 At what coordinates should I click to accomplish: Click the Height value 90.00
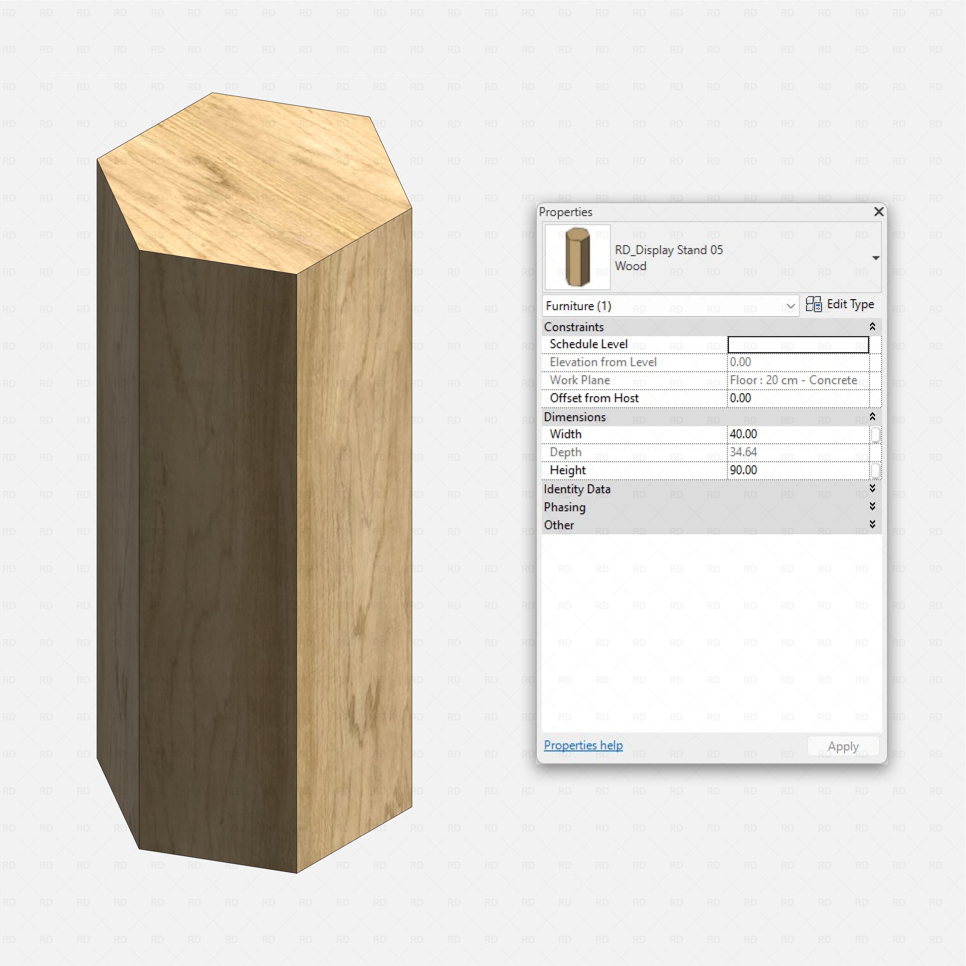coord(743,470)
